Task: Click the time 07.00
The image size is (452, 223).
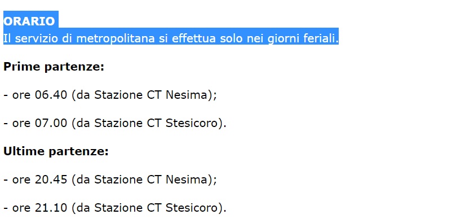Action: coord(51,123)
